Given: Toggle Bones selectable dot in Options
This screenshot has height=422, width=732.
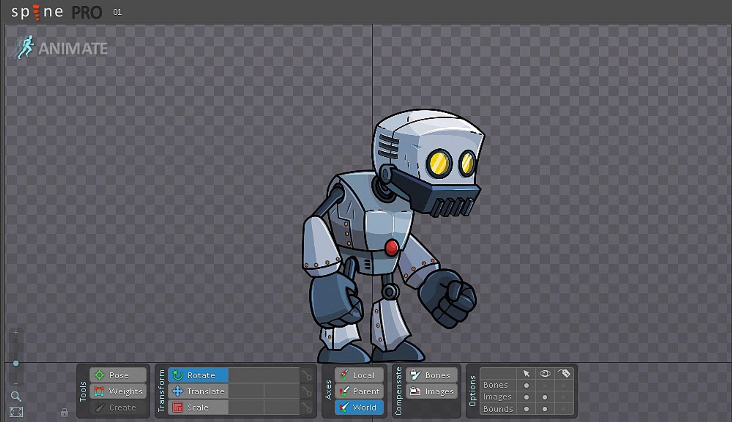Looking at the screenshot, I should coord(526,385).
